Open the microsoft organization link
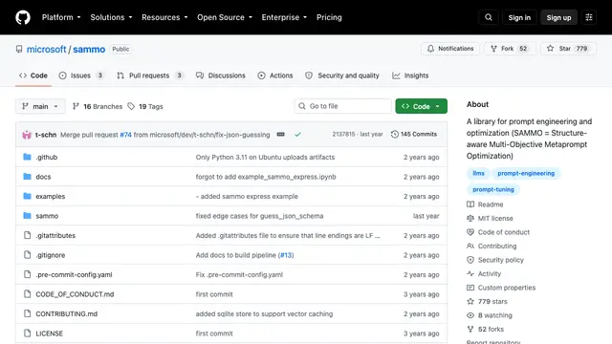 pyautogui.click(x=47, y=50)
